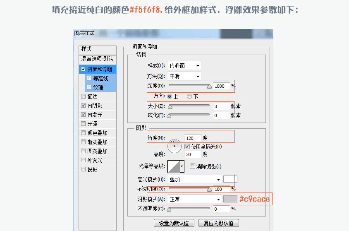The height and width of the screenshot is (231, 349).
Task: Uncheck the 内阴影 checkbox
Action: tap(83, 106)
